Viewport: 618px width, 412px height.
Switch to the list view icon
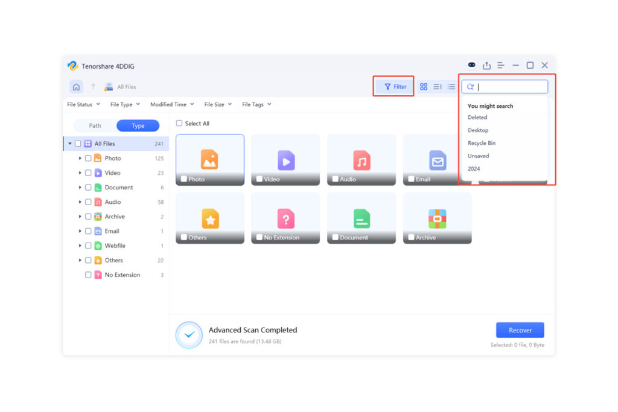pos(437,86)
